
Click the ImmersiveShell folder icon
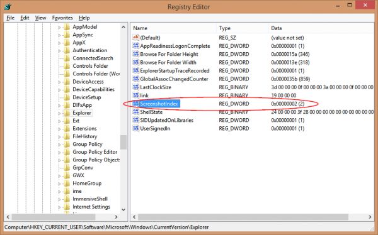click(x=67, y=199)
